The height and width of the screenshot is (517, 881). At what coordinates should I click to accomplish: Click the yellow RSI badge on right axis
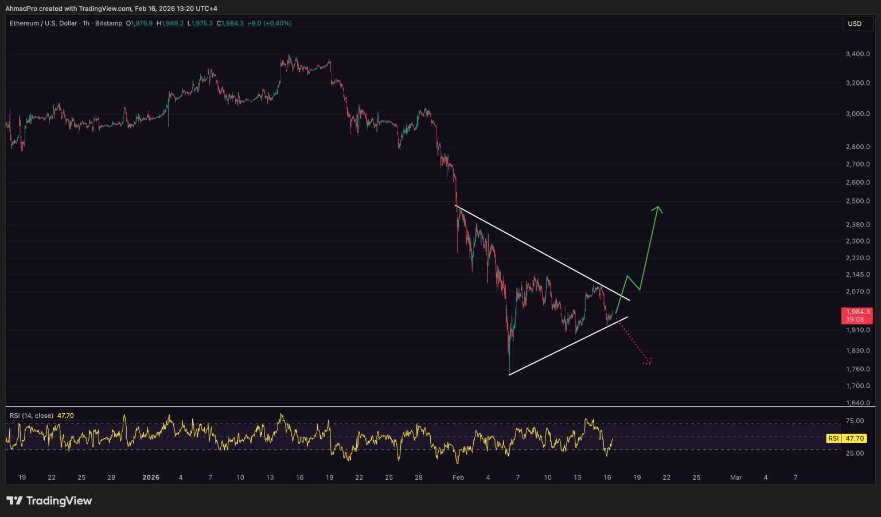pos(833,438)
